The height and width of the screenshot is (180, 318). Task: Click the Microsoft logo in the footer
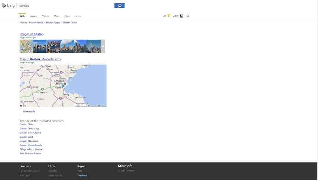[125, 166]
